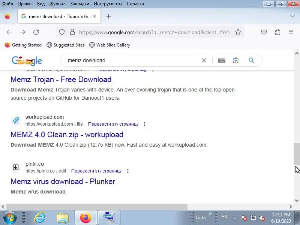
Task: Open the Правка menu
Action: 25,4
